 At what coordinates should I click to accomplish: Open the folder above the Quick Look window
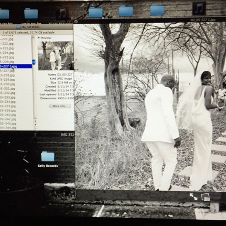126,11
